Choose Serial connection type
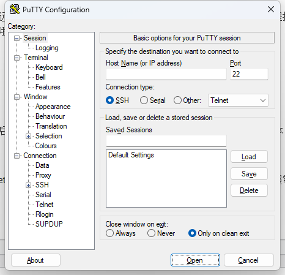Screen dimensions: 285x275 coord(144,100)
